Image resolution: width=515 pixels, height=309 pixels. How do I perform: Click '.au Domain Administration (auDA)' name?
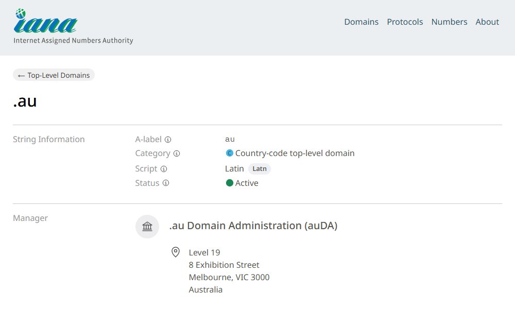253,226
